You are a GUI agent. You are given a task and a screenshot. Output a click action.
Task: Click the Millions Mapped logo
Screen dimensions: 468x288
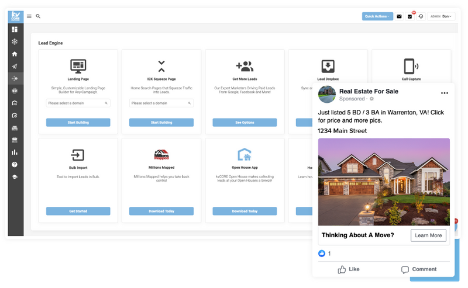[x=161, y=155]
